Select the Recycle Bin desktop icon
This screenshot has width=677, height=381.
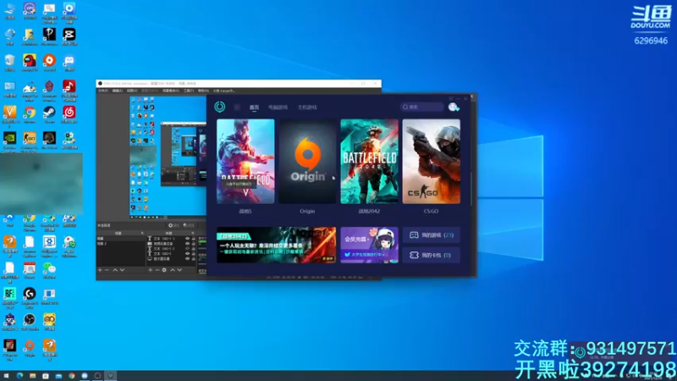tap(9, 63)
